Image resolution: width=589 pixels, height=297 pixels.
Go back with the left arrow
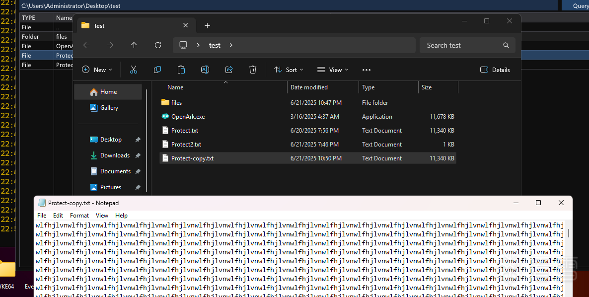coord(86,45)
